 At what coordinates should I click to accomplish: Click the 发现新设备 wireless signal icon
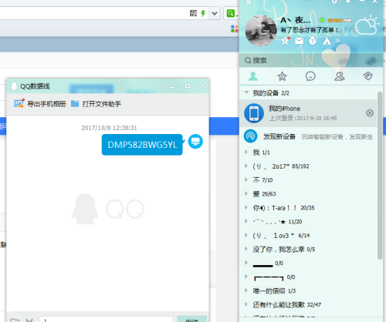click(250, 136)
